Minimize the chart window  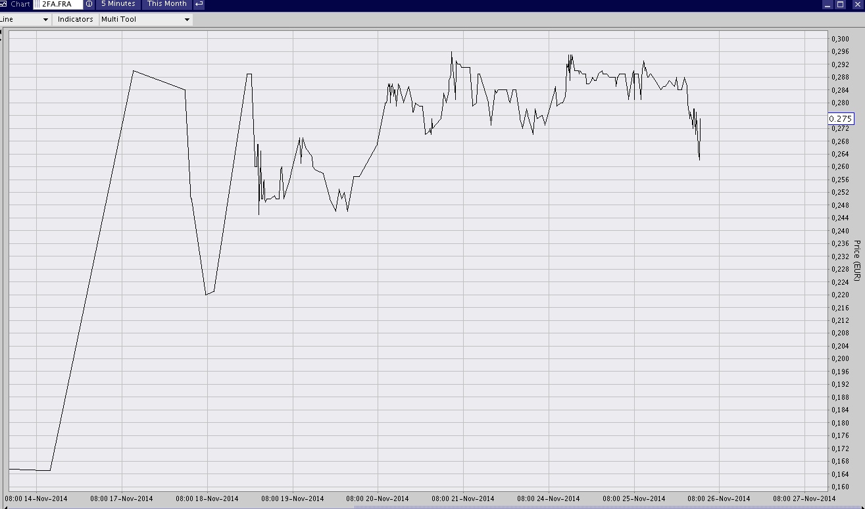(828, 5)
